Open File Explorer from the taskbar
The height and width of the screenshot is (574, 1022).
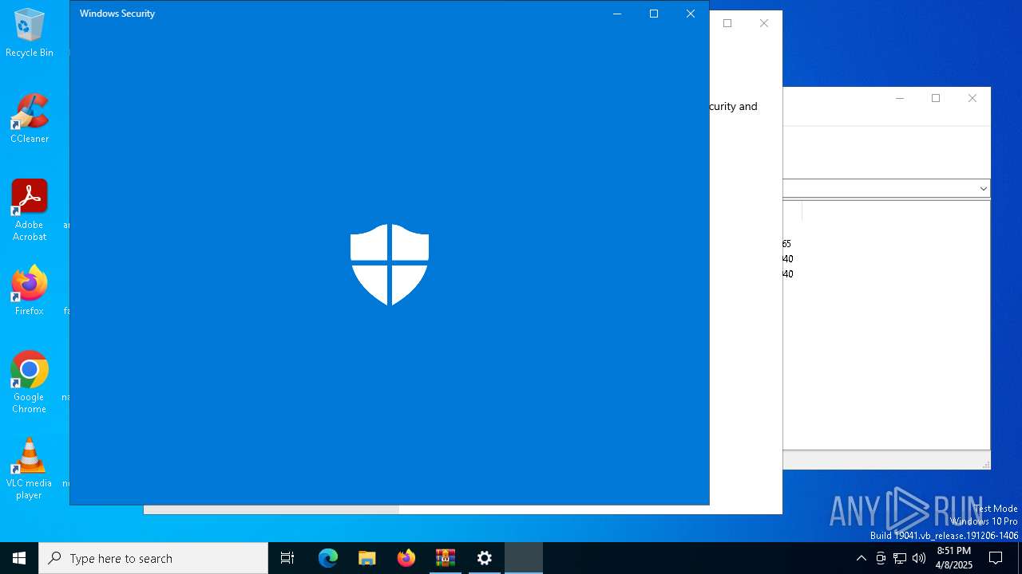click(x=367, y=558)
